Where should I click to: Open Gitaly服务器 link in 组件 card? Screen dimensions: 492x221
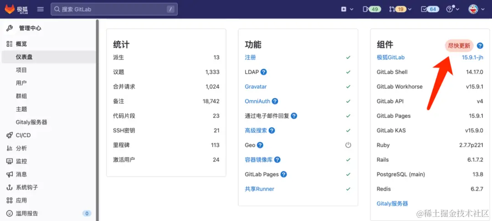click(x=392, y=204)
